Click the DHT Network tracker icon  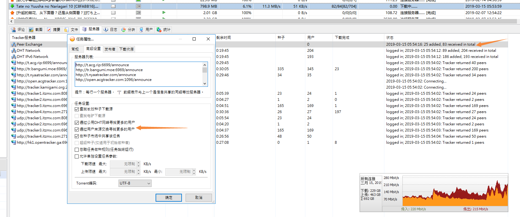tap(14, 51)
